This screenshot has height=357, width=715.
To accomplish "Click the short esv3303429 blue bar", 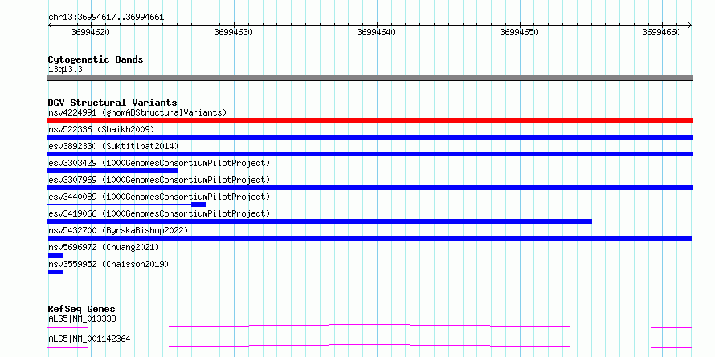I will pyautogui.click(x=112, y=171).
